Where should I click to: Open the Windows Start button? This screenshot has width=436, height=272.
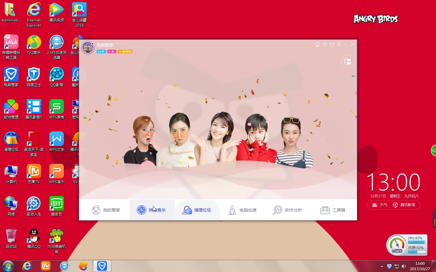(8, 266)
